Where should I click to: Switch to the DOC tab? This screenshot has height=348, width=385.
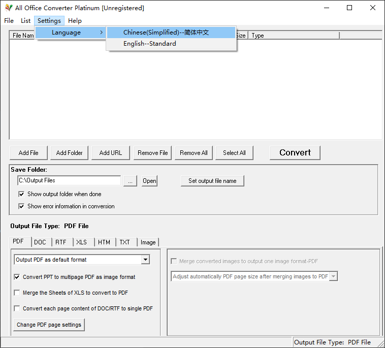tap(42, 242)
